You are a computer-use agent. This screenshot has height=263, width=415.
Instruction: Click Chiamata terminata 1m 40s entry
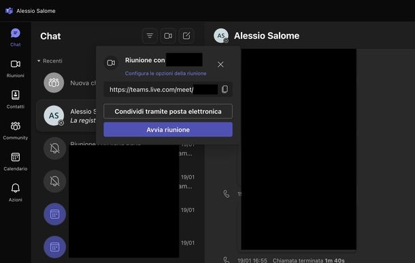[309, 260]
